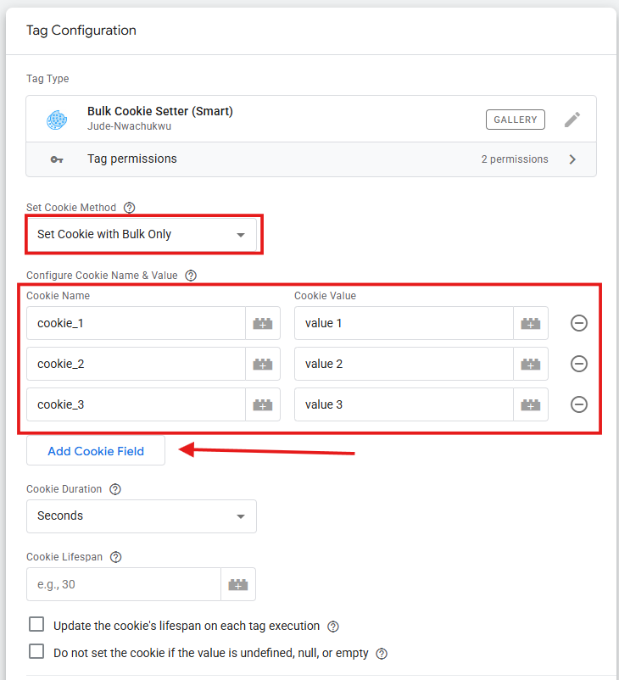Open variable picker for cookie_1 name field
The image size is (619, 680).
263,323
